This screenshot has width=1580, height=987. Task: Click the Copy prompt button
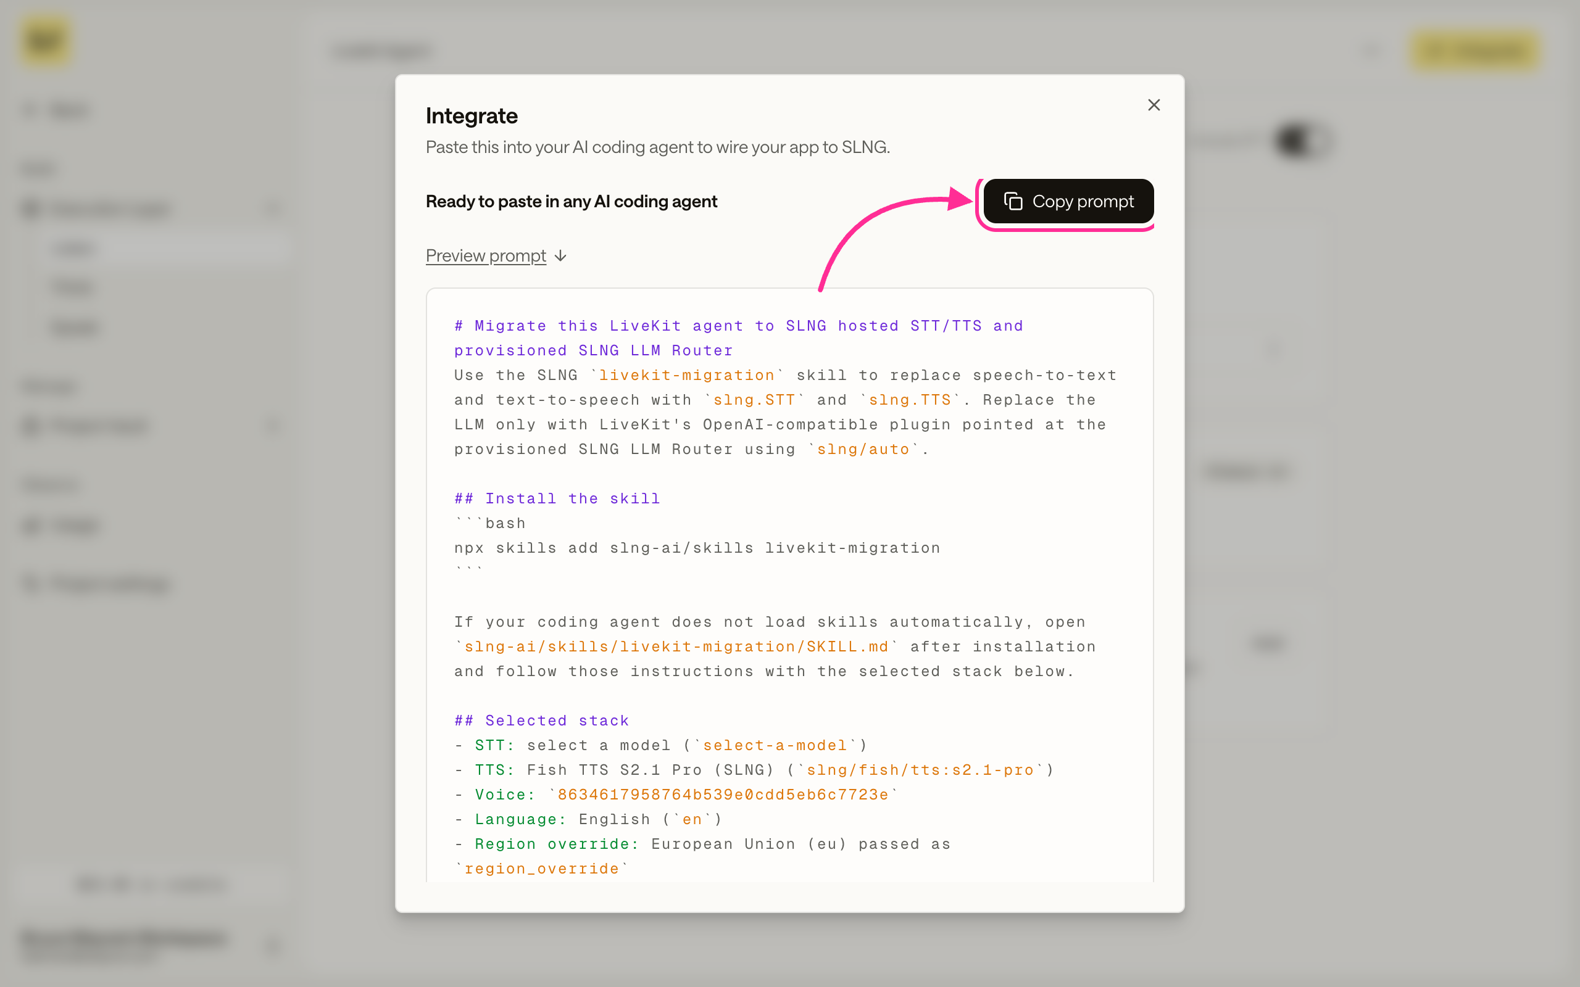(1068, 201)
